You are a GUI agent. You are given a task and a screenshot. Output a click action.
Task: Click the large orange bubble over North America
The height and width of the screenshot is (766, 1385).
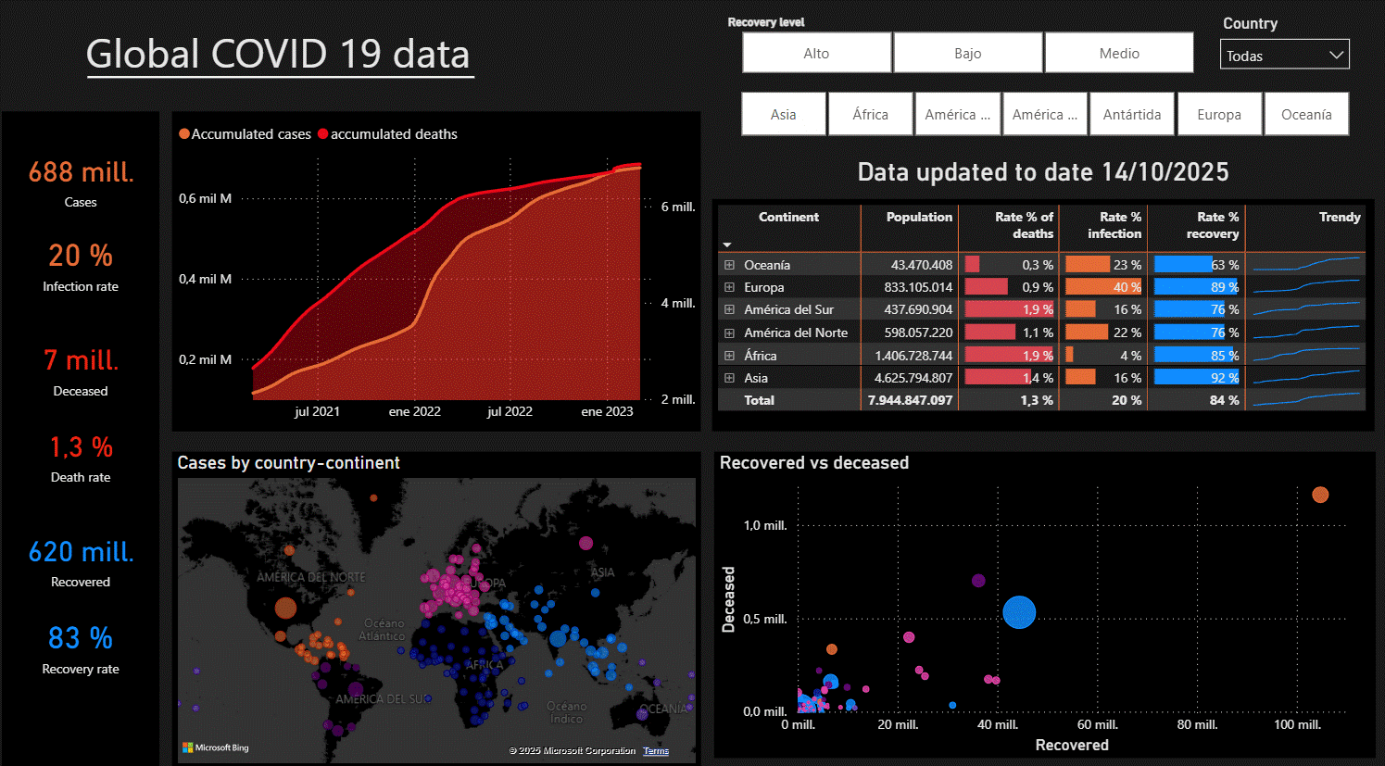pos(285,608)
